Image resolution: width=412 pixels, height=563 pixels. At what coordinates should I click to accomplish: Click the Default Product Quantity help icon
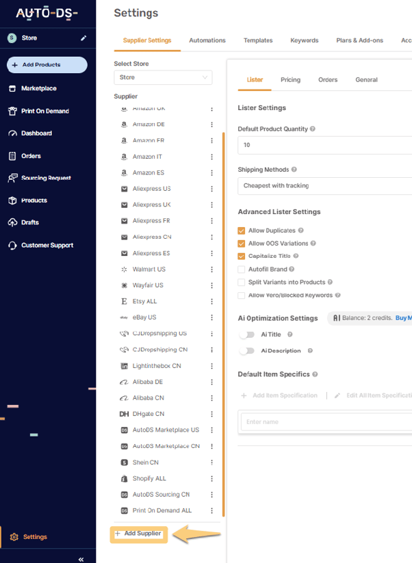pos(313,129)
